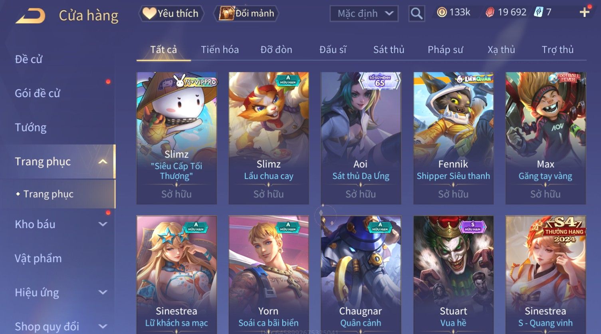This screenshot has width=601, height=334.
Task: Click the back arrow icon
Action: point(30,16)
